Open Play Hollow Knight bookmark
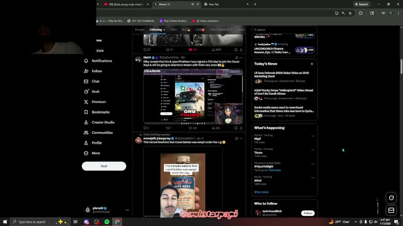403x226 pixels. [174, 21]
